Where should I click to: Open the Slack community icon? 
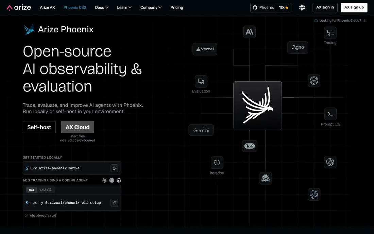point(302,7)
